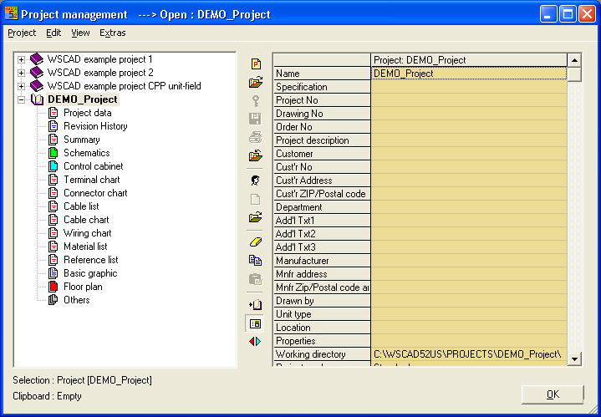Click the green Schematics page icon

point(53,153)
